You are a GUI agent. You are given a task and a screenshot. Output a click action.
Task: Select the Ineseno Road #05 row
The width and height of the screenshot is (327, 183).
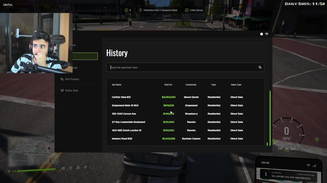coord(185,139)
